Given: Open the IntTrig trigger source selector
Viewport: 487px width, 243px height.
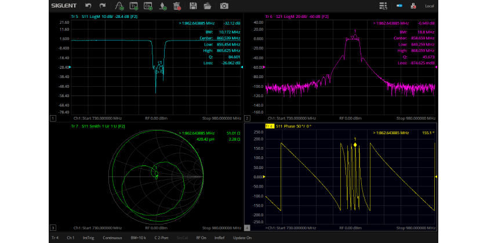Looking at the screenshot, I should coord(89,238).
